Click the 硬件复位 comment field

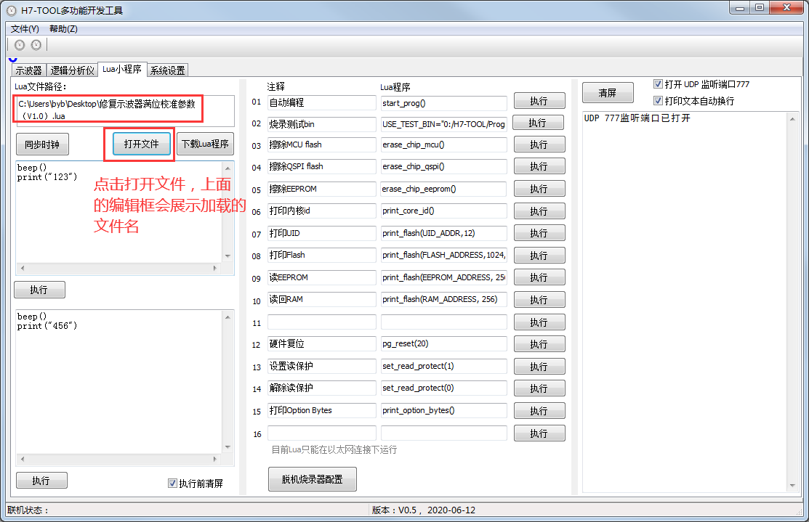tap(322, 343)
